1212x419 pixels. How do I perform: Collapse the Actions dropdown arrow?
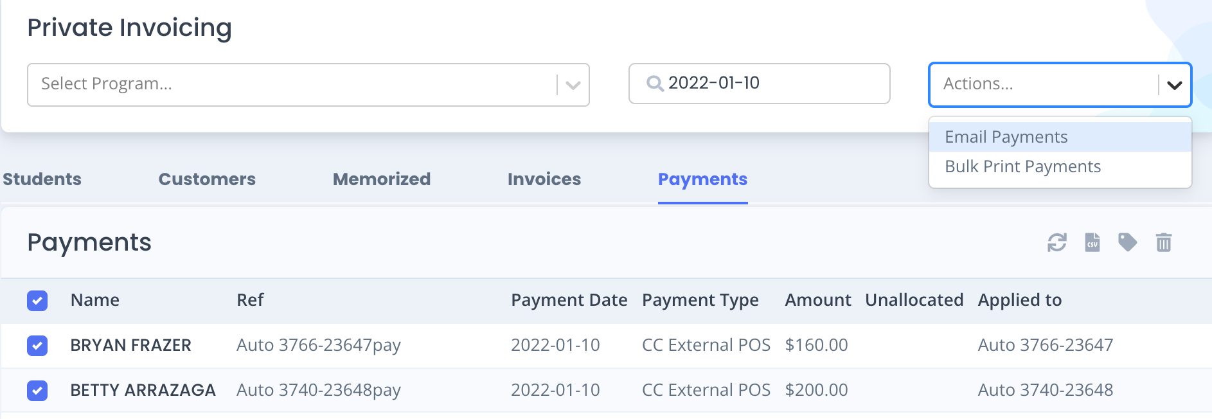click(1175, 85)
